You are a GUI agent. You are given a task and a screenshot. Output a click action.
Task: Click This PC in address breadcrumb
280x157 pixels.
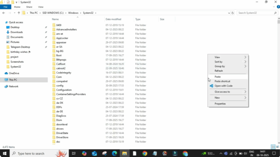pyautogui.click(x=34, y=13)
